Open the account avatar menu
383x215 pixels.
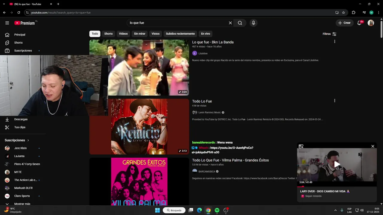[x=371, y=23]
